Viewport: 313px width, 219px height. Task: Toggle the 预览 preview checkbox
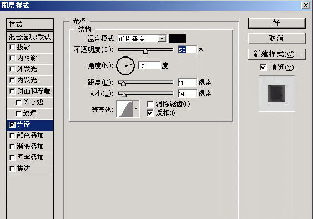point(263,67)
